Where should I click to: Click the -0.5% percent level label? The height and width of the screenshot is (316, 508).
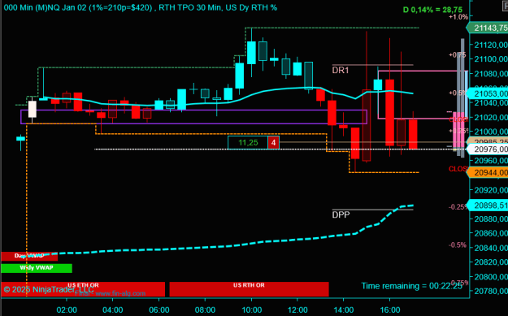pyautogui.click(x=458, y=245)
